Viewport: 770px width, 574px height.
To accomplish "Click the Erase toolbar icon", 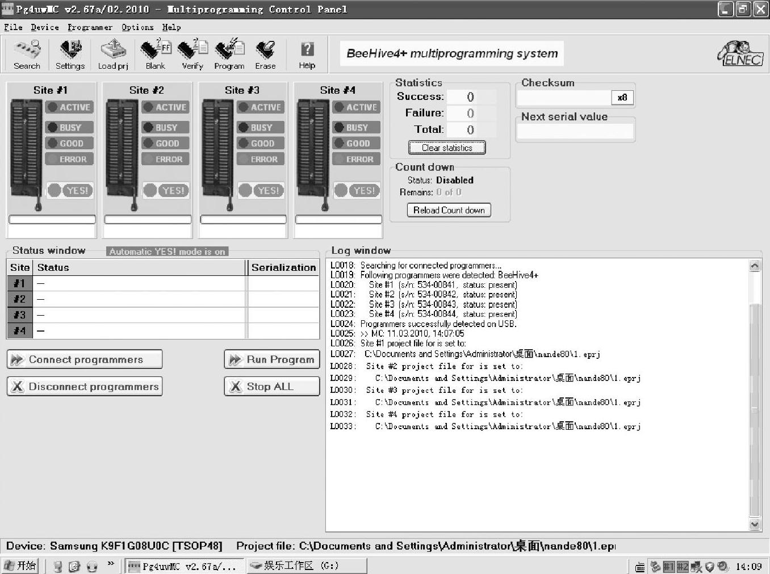I will [x=265, y=55].
